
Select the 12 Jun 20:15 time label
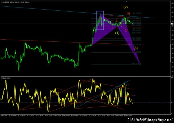(4, 116)
